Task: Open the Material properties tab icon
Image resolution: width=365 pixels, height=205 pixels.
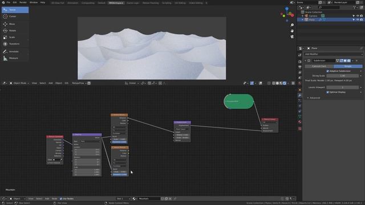Action: pos(300,122)
